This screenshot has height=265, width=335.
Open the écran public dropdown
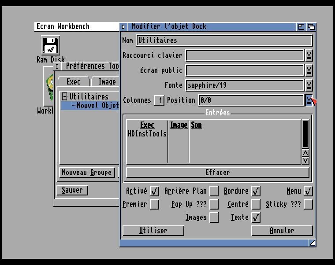pyautogui.click(x=309, y=70)
